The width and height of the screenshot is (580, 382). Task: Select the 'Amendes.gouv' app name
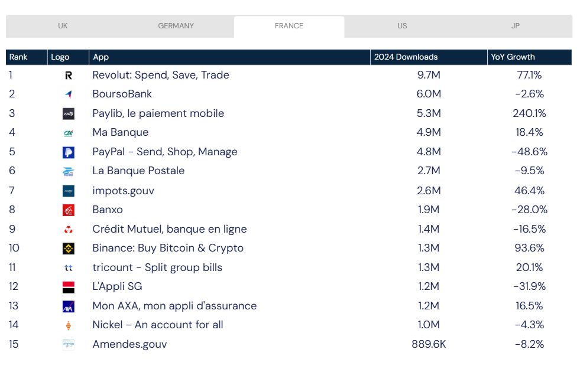129,344
